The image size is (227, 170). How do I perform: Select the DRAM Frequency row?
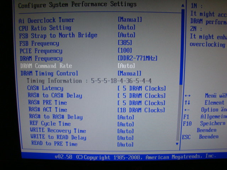pos(41,58)
